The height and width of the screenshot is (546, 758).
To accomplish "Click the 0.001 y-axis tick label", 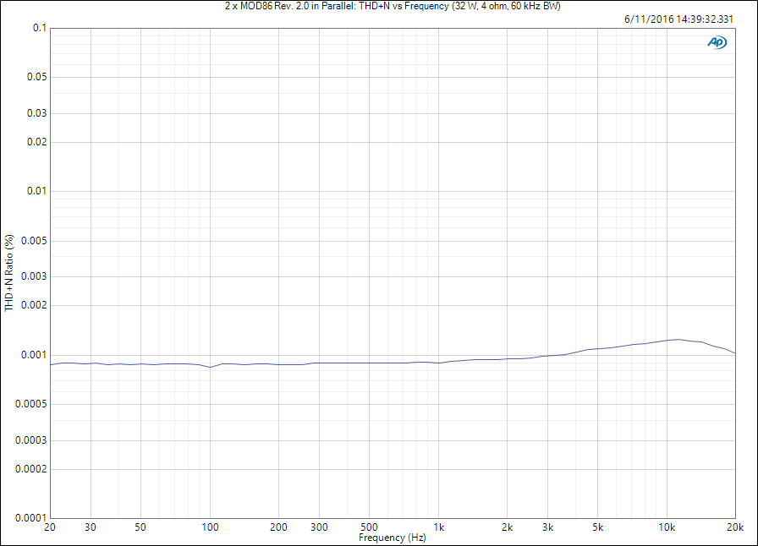I will click(35, 355).
